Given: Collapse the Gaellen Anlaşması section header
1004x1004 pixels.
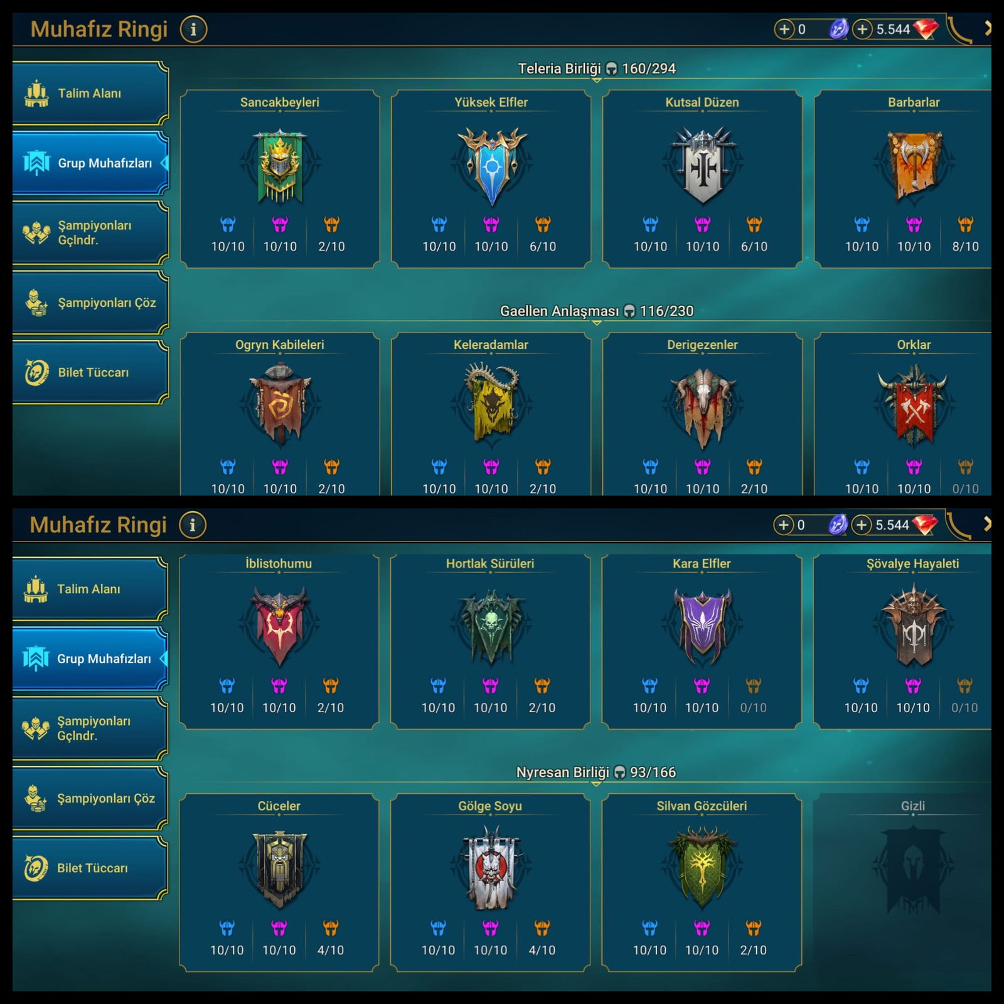Looking at the screenshot, I should (596, 311).
